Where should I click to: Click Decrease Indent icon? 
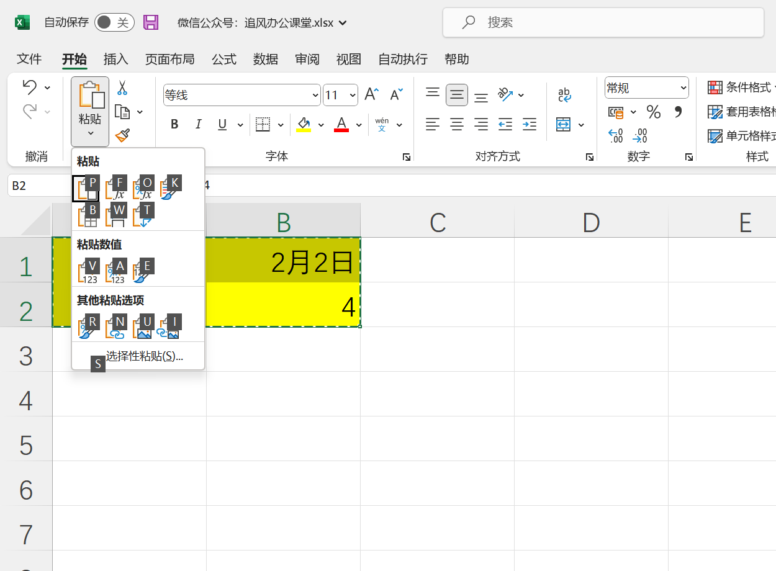tap(505, 124)
